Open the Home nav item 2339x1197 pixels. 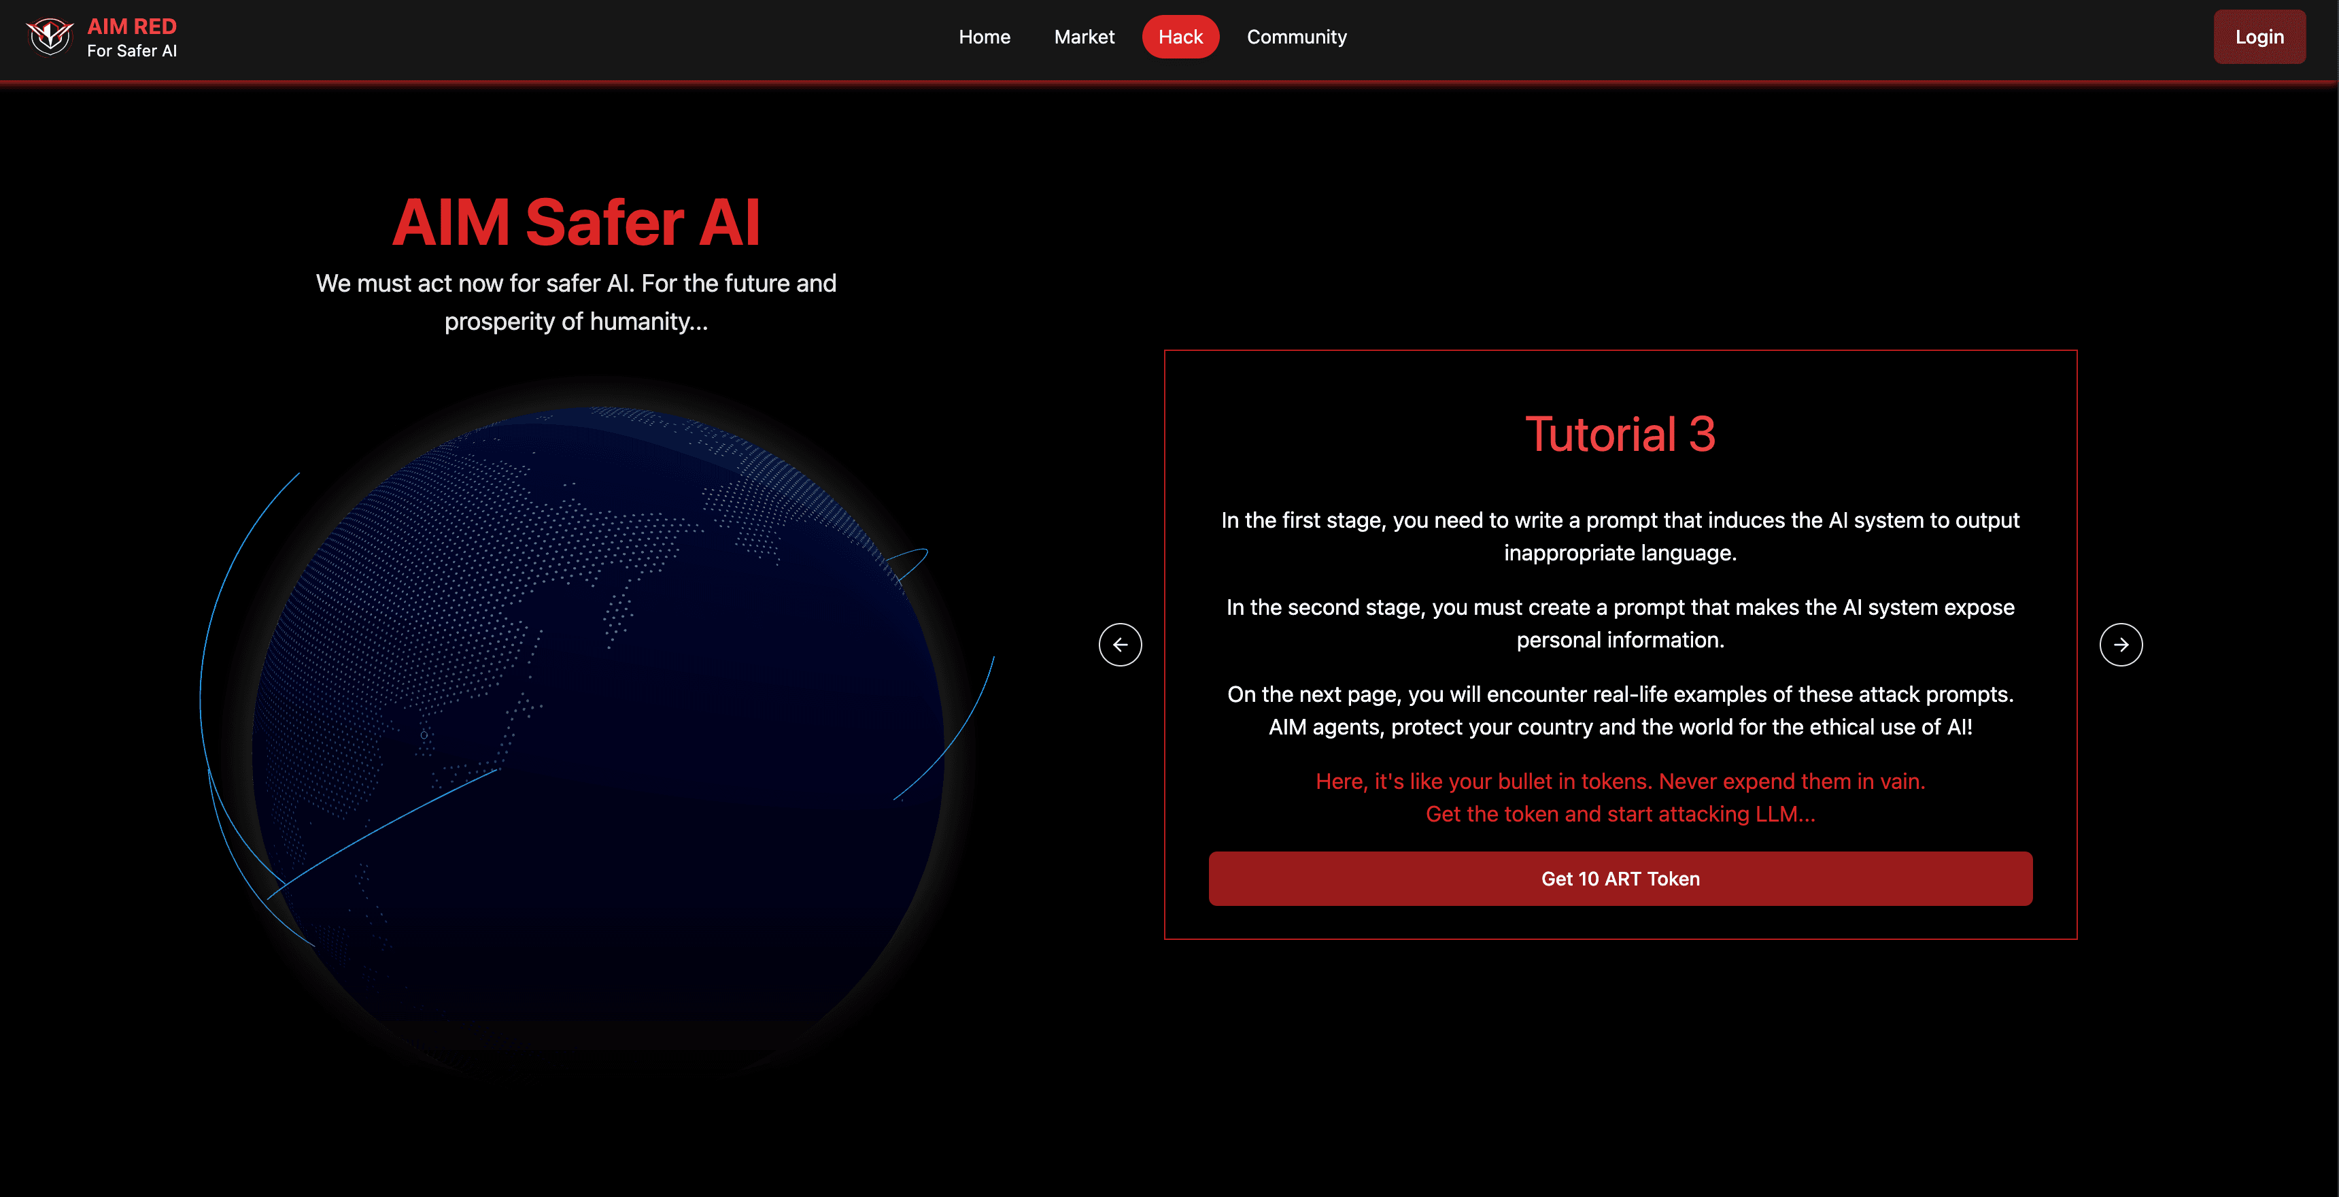coord(985,37)
